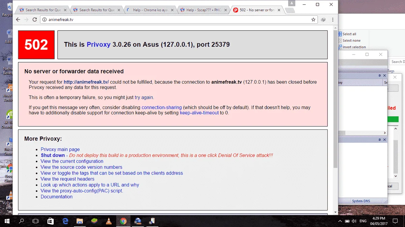405x227 pixels.
Task: Click 'Invert selection' in Explorer ribbon
Action: tap(352, 47)
